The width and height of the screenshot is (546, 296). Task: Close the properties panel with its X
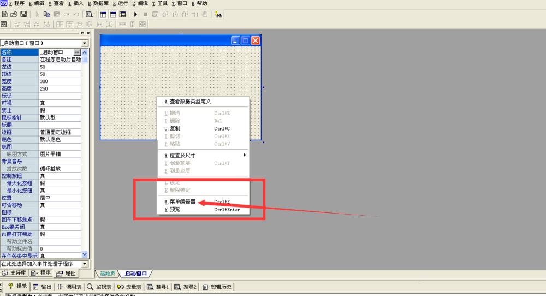click(x=88, y=33)
